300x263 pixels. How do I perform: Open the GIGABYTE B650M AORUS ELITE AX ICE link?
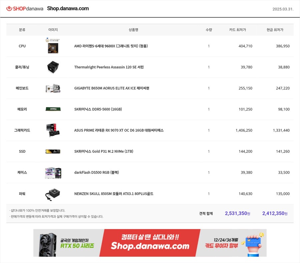pos(112,88)
